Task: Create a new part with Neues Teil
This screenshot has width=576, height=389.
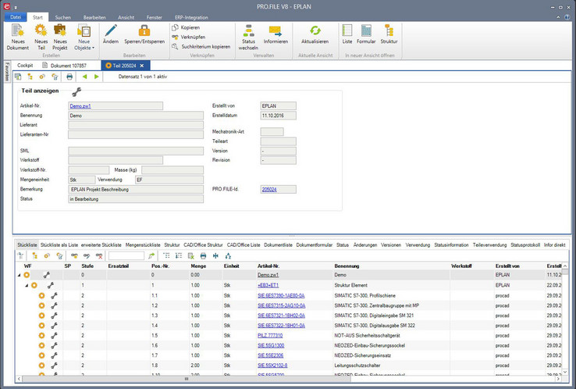Action: click(41, 32)
